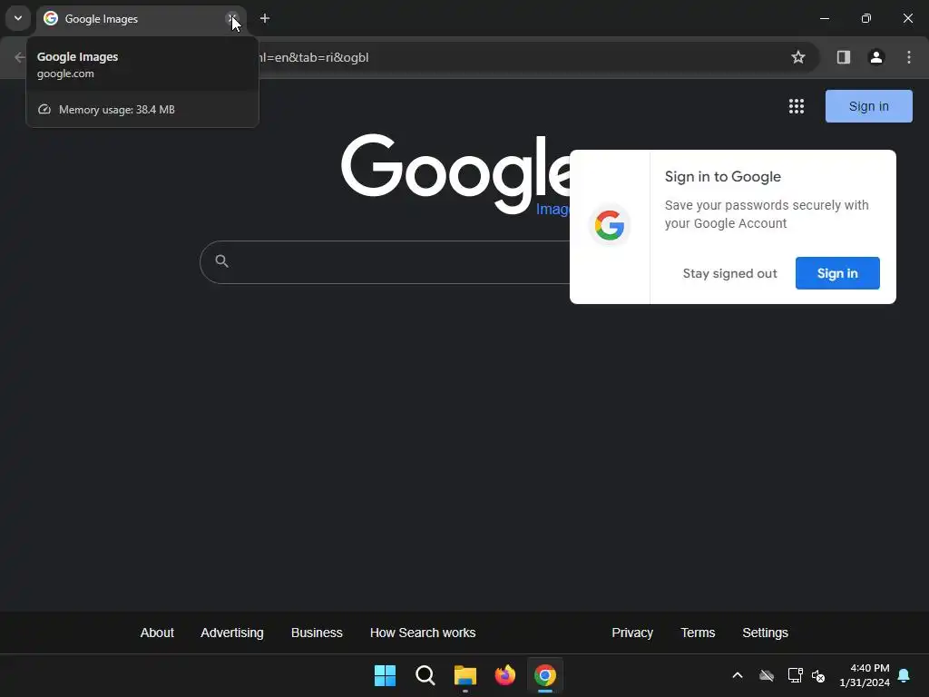The image size is (929, 697).
Task: Click google.com in tab hover card
Action: (x=65, y=74)
